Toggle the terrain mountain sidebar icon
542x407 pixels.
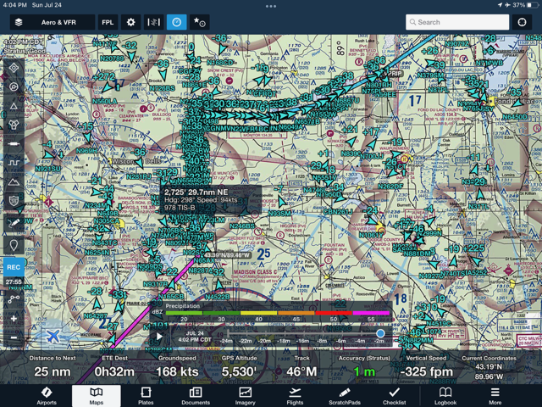(14, 181)
